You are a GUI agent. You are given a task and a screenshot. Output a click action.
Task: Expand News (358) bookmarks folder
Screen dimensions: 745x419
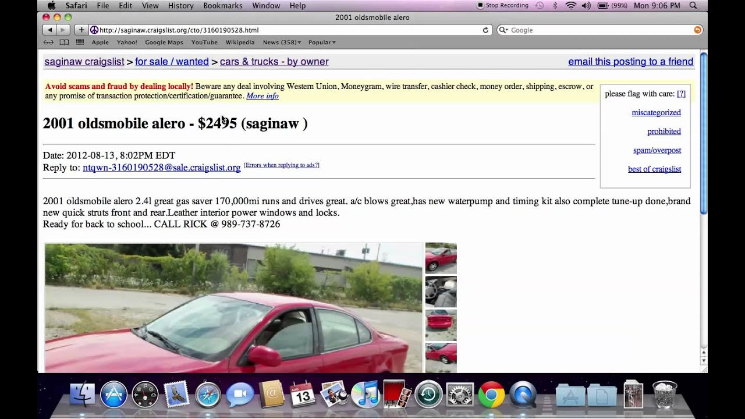pyautogui.click(x=282, y=42)
